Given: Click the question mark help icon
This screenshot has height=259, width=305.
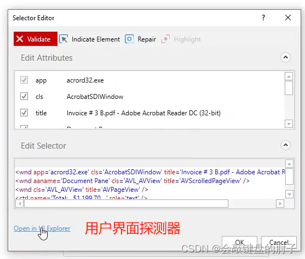Looking at the screenshot, I should click(x=263, y=17).
